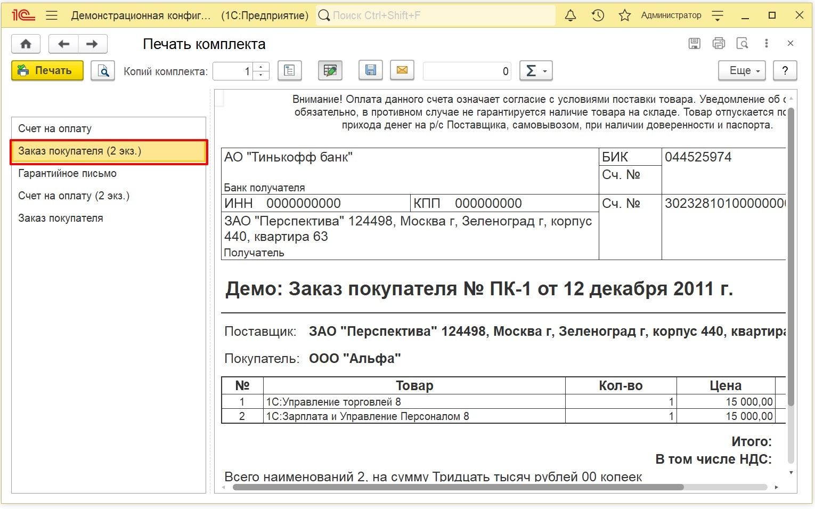
Task: Click the scroll right arrow of the preview
Action: tap(776, 487)
